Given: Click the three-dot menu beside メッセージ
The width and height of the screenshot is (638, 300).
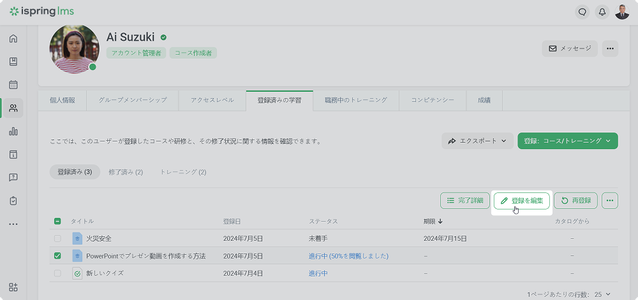Looking at the screenshot, I should click(610, 48).
